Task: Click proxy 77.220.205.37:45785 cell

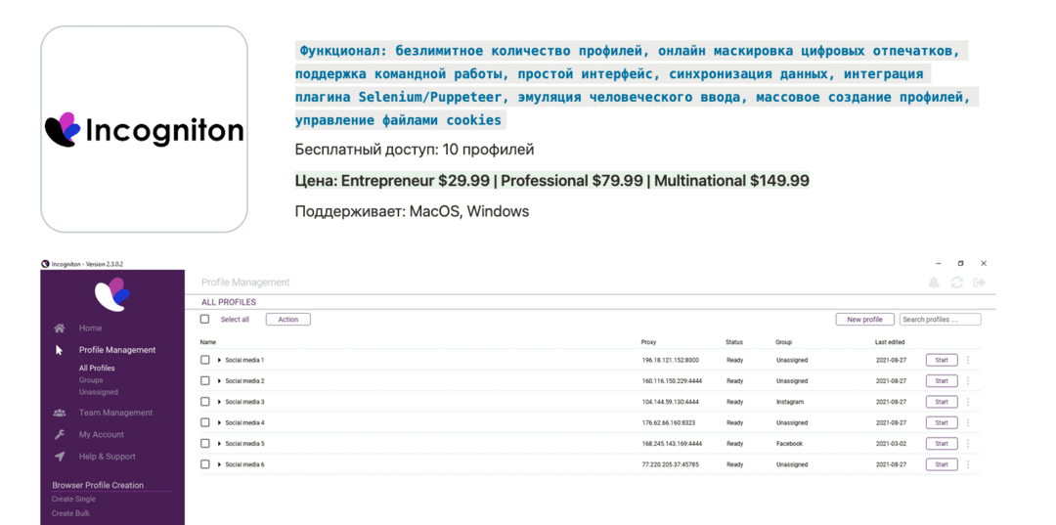Action: (671, 464)
